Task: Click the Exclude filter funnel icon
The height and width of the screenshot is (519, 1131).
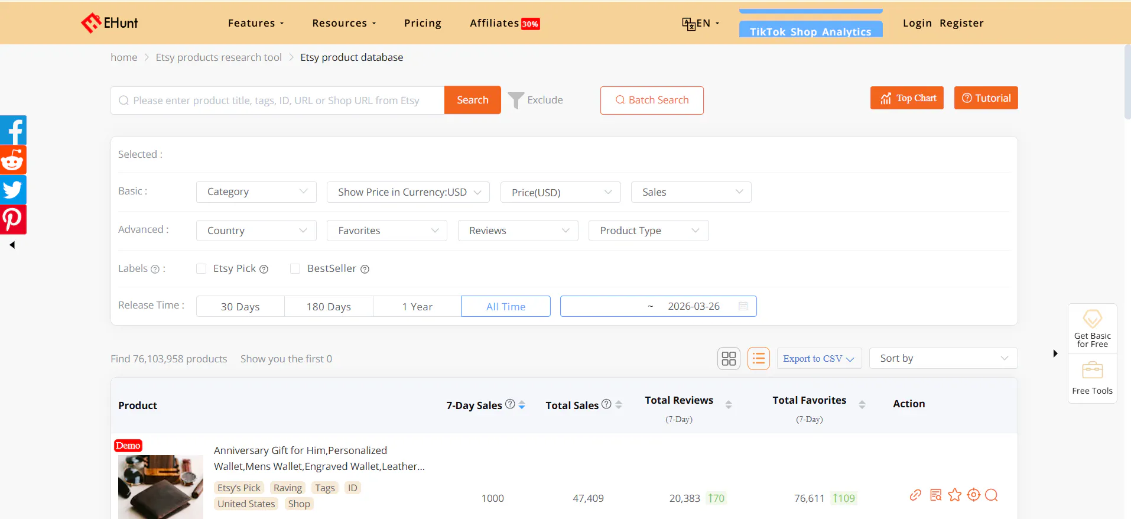Action: click(x=516, y=100)
